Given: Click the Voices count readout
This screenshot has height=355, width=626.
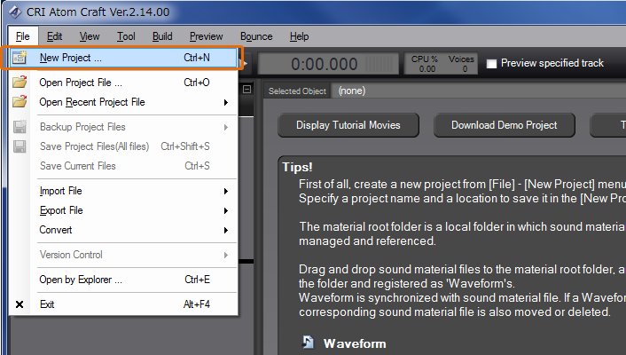Looking at the screenshot, I should [461, 64].
